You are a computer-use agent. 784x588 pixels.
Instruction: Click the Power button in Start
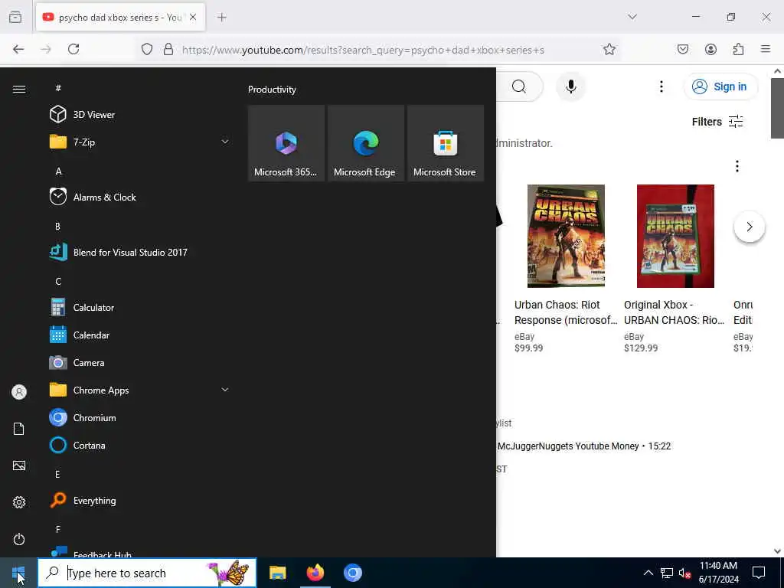(19, 539)
